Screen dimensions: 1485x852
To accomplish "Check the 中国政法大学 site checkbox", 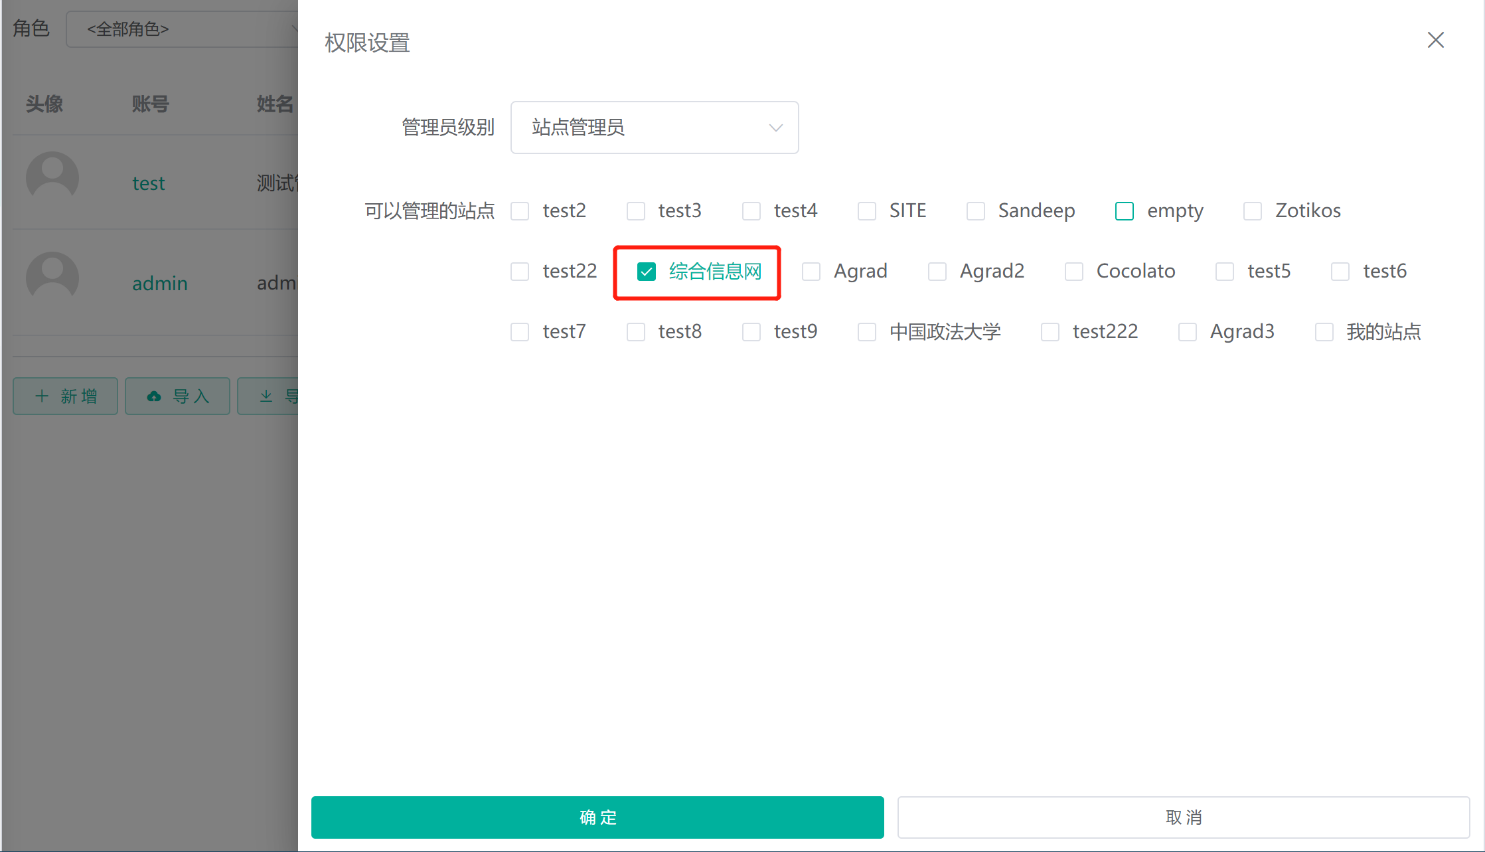I will 867,331.
